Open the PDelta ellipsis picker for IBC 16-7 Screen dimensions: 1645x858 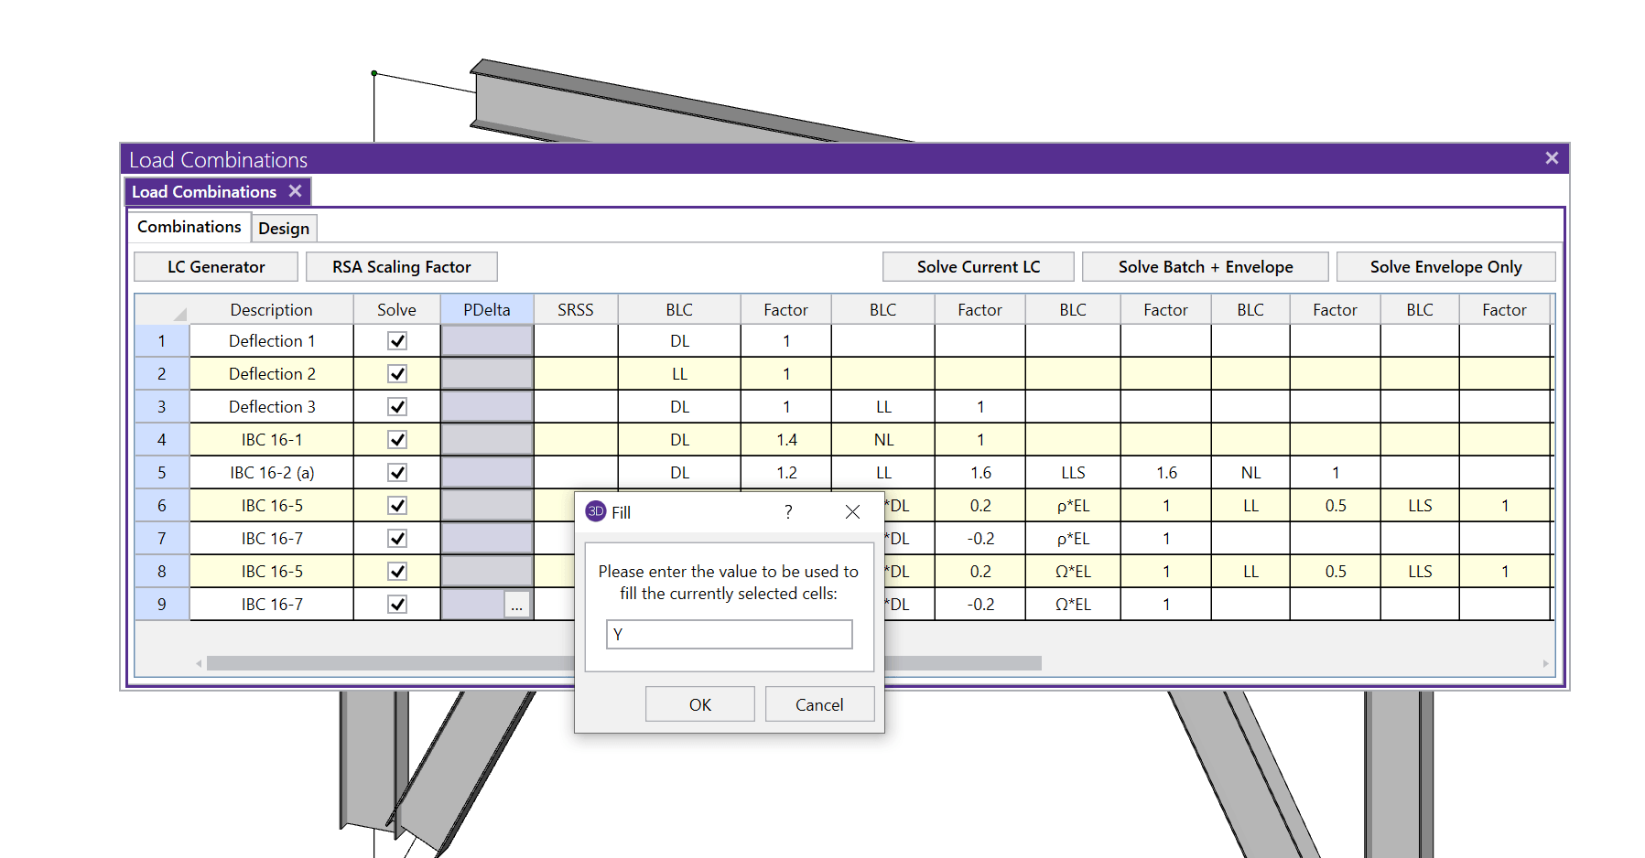click(516, 604)
